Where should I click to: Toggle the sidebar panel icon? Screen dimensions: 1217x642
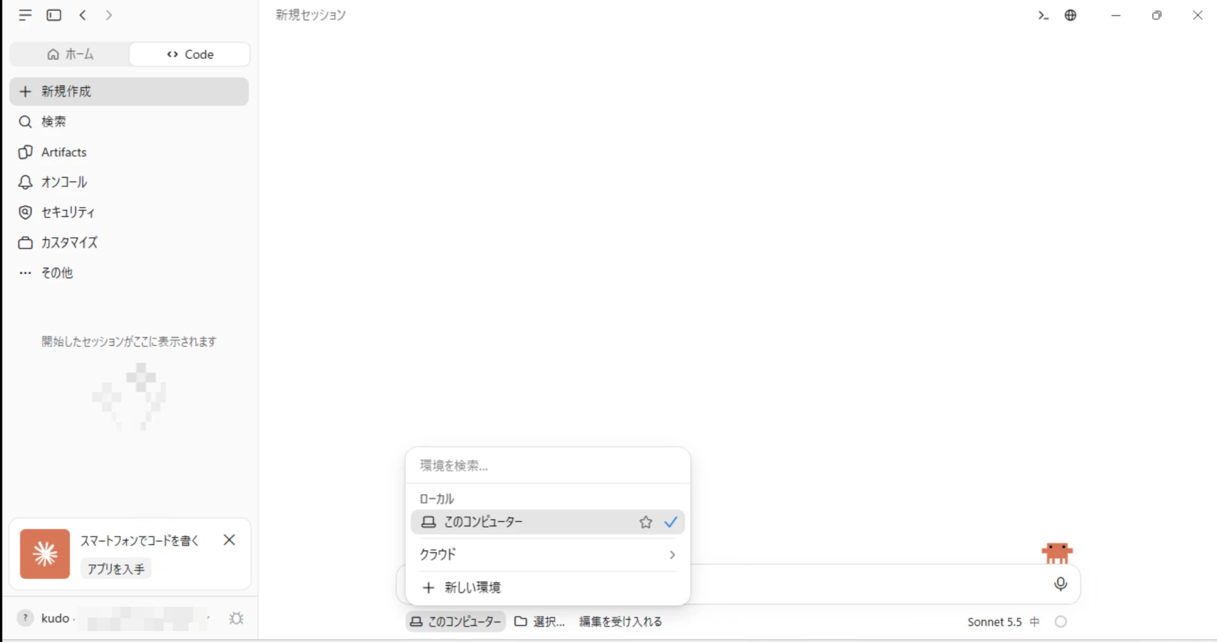click(54, 15)
